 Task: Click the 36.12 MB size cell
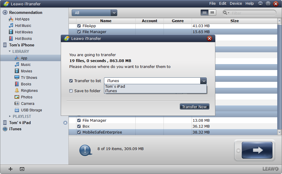[x=201, y=126]
